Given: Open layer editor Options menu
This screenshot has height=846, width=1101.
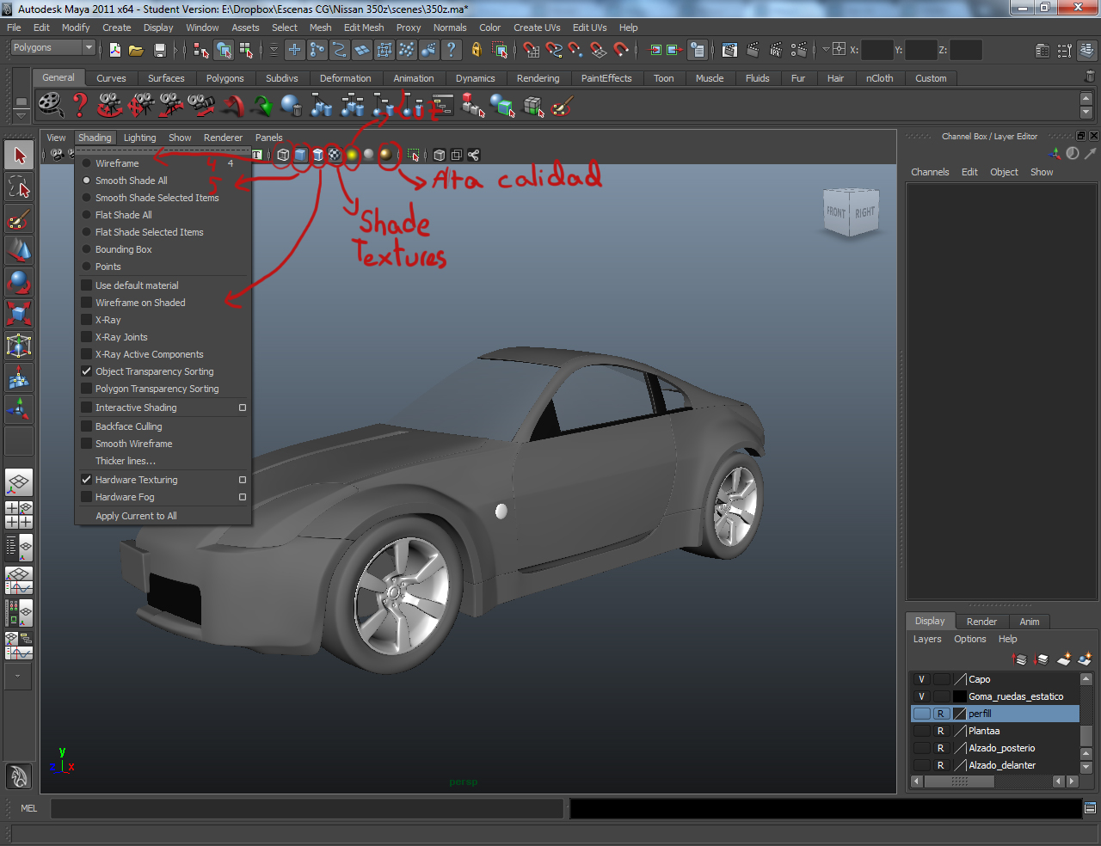Looking at the screenshot, I should pyautogui.click(x=969, y=639).
